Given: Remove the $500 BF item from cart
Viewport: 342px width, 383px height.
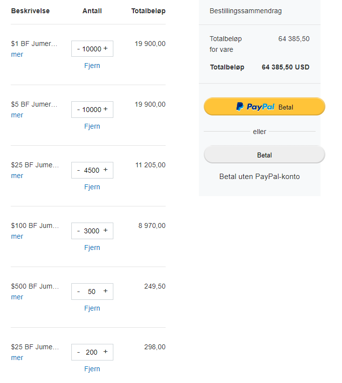Looking at the screenshot, I should (92, 308).
